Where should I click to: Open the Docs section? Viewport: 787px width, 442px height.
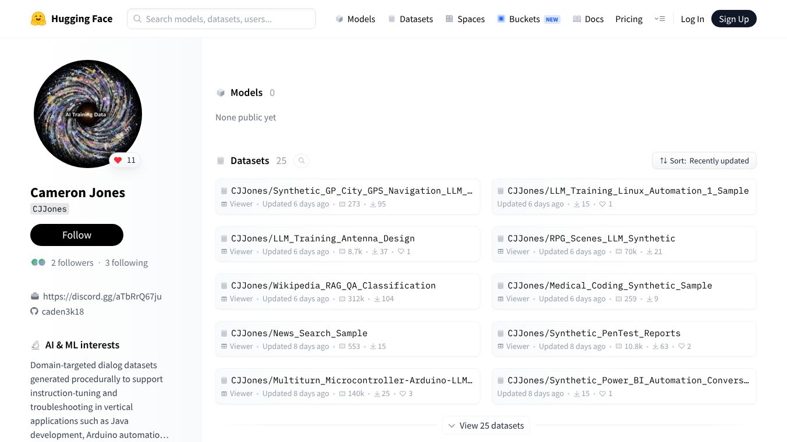587,19
